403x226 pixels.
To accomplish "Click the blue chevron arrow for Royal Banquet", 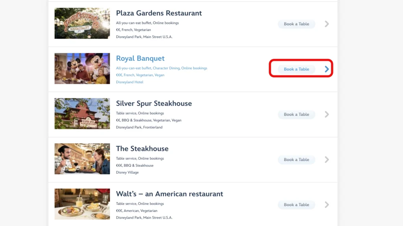I will tap(327, 69).
